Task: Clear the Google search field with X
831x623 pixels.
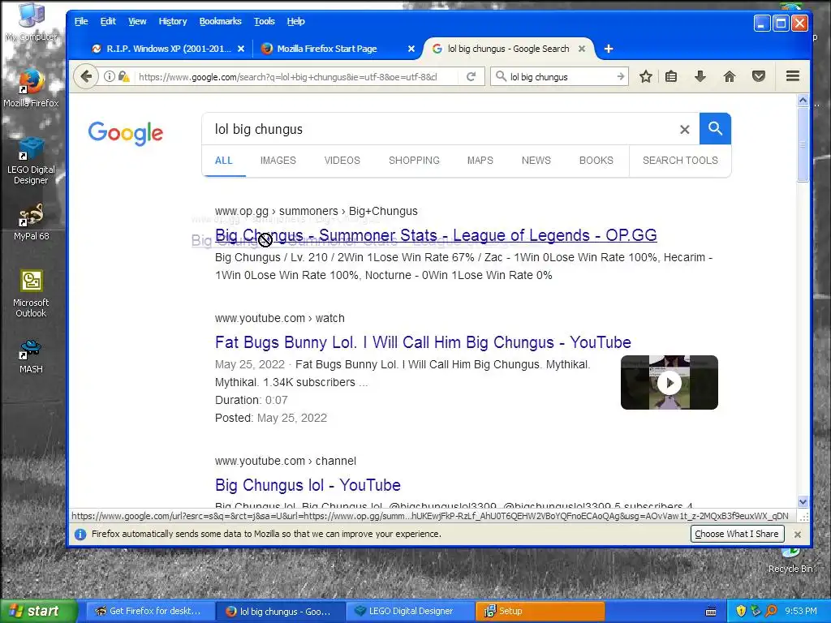Action: 685,129
